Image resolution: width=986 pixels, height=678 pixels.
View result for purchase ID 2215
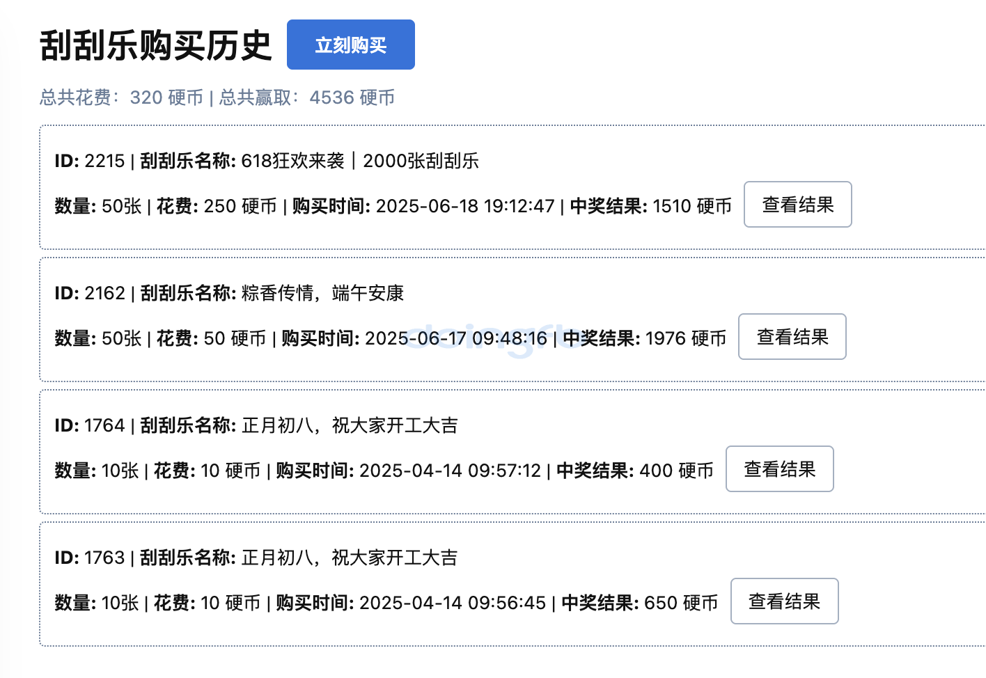point(798,205)
